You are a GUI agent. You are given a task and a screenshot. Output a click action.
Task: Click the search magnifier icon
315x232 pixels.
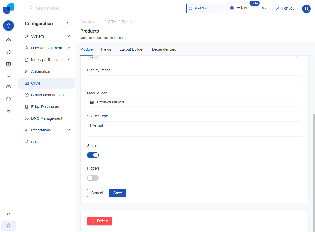[x=31, y=8]
